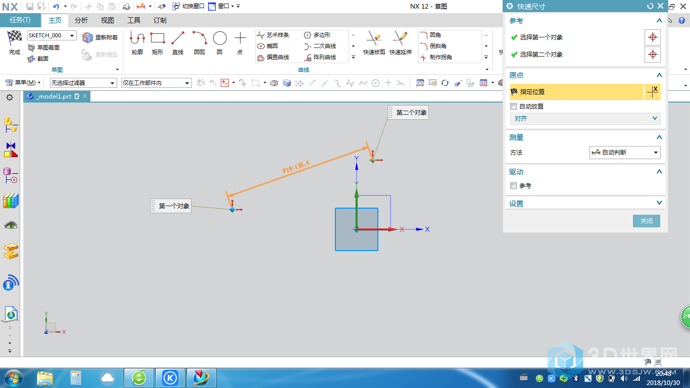Reset the Rapid Dimension dialog

650,6
